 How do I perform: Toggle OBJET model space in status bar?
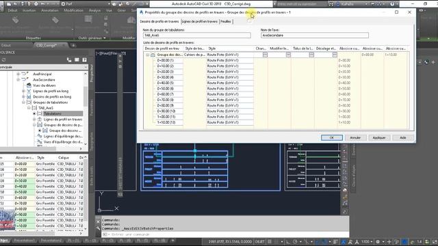[x=260, y=242]
